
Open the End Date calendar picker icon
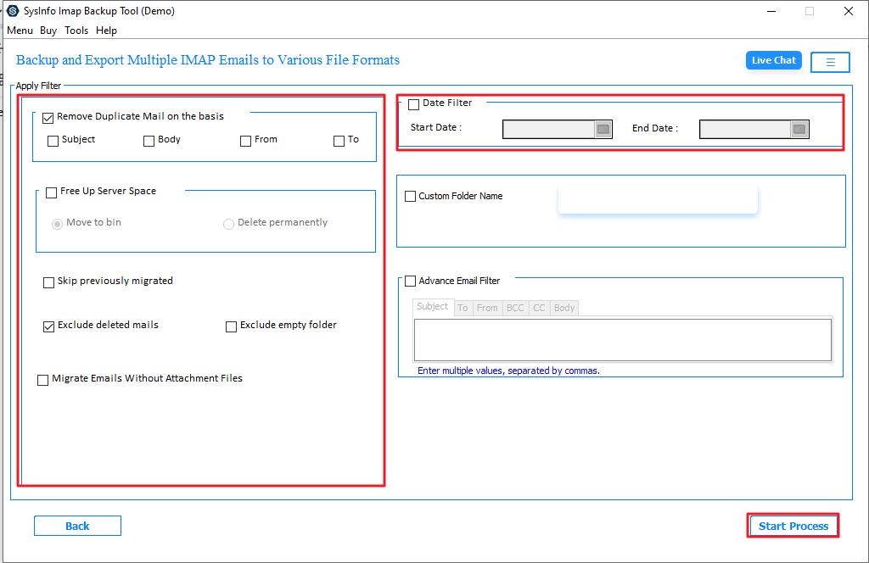click(799, 129)
